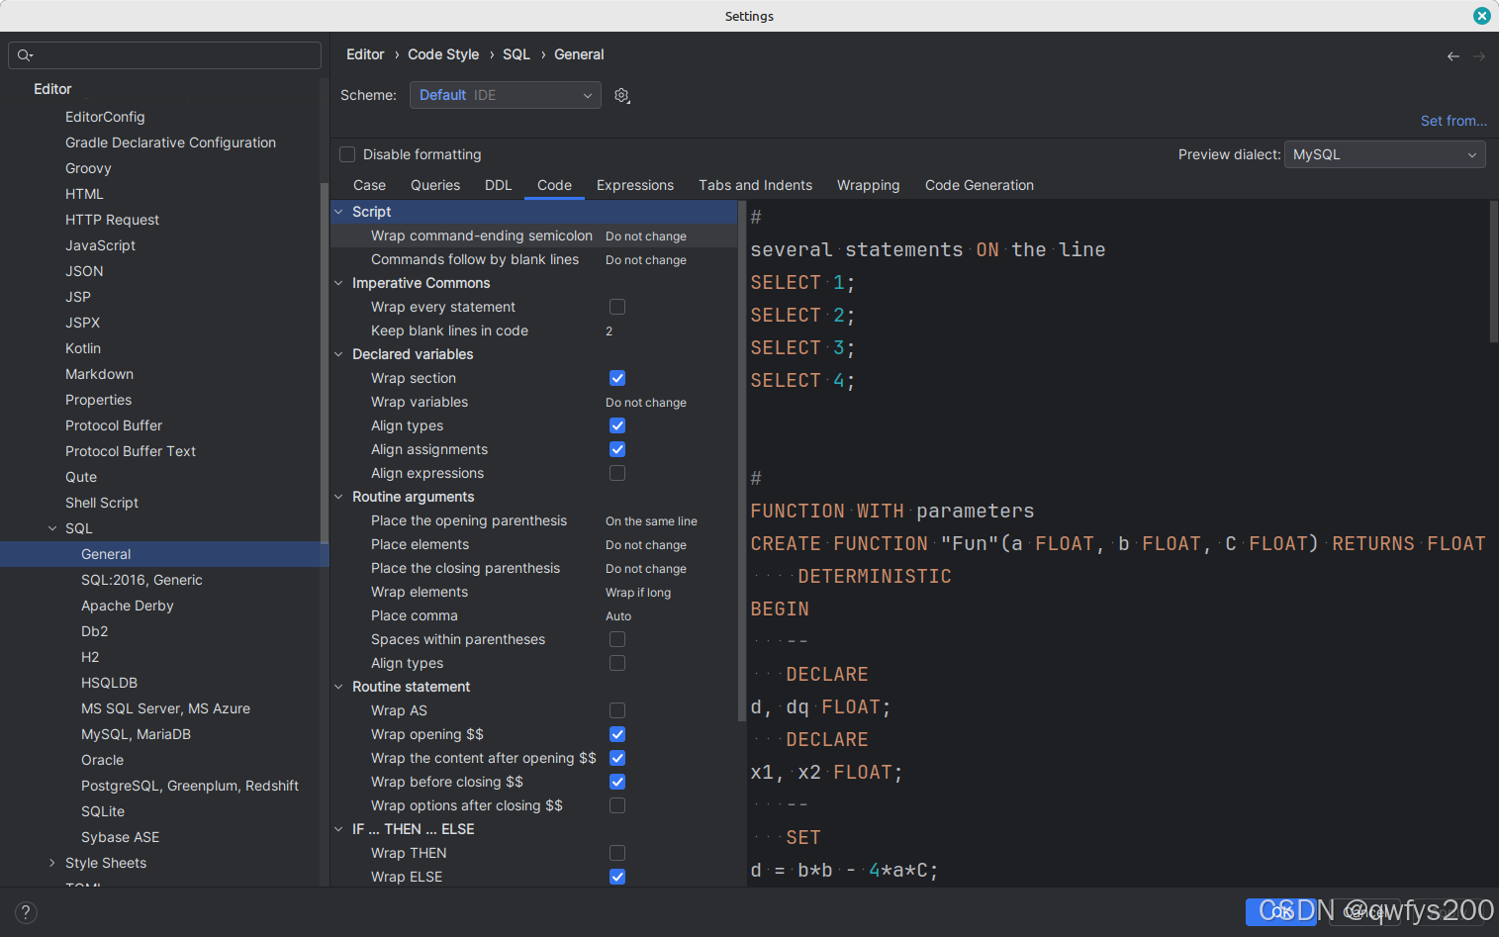The image size is (1499, 937).
Task: Click the scheme settings gear icon
Action: pos(621,95)
